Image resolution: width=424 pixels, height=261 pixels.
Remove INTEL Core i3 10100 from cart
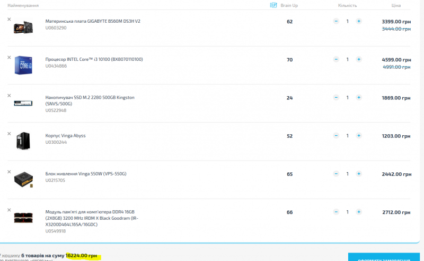pos(9,57)
